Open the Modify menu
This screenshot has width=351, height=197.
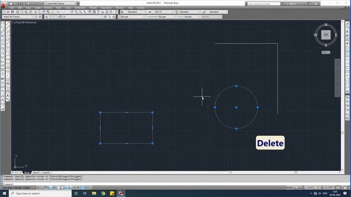click(x=93, y=8)
